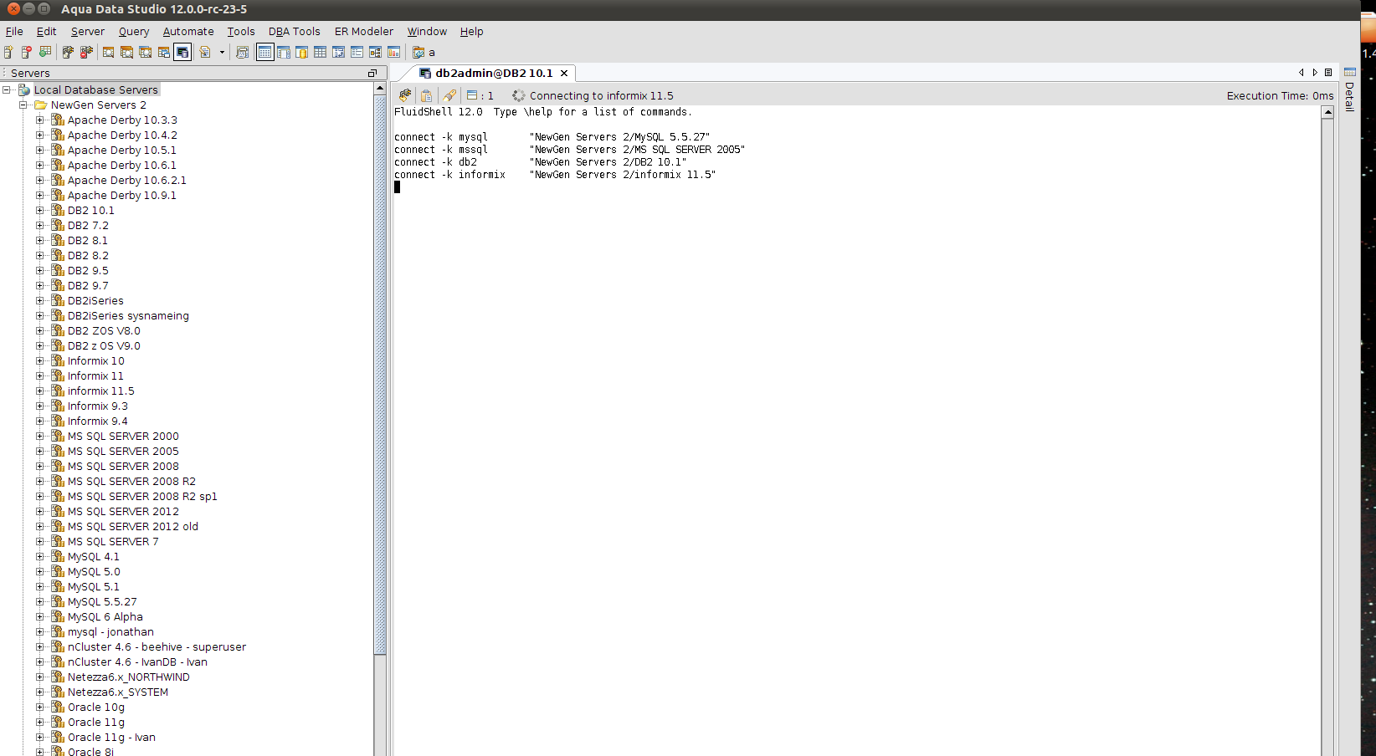Image resolution: width=1376 pixels, height=756 pixels.
Task: Click the register server toolbar icon
Action: tap(8, 52)
